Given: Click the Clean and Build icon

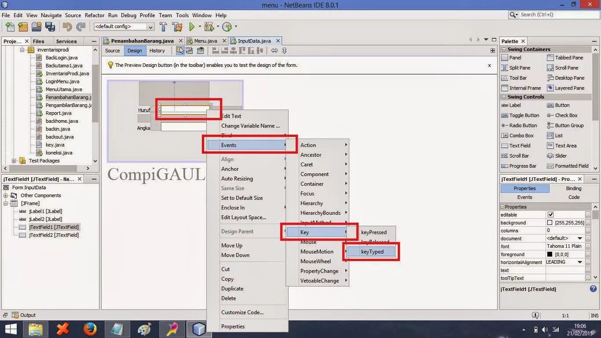Looking at the screenshot, I should [x=177, y=27].
